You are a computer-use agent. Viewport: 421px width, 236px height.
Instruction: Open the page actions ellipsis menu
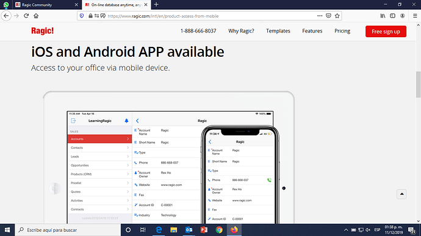320,16
